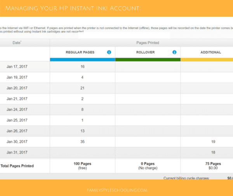Image resolution: width=233 pixels, height=196 pixels.
Task: Select the Jan 17, 2017 date cell
Action: coord(17,67)
